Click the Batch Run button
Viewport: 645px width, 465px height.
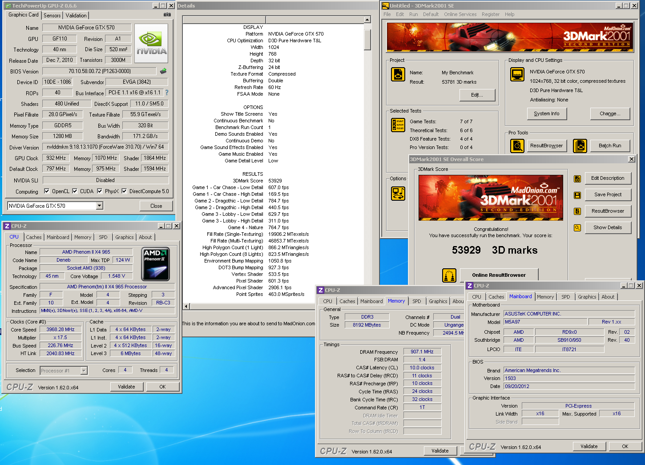pos(610,146)
